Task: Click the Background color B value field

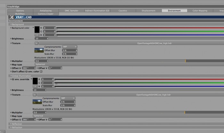Action: coord(49,35)
